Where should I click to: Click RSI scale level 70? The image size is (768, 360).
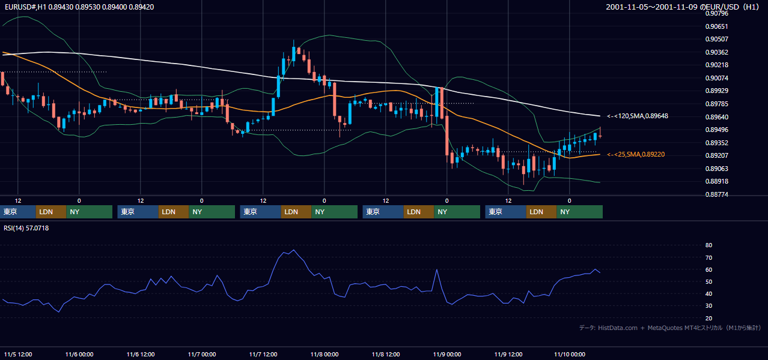pos(709,257)
